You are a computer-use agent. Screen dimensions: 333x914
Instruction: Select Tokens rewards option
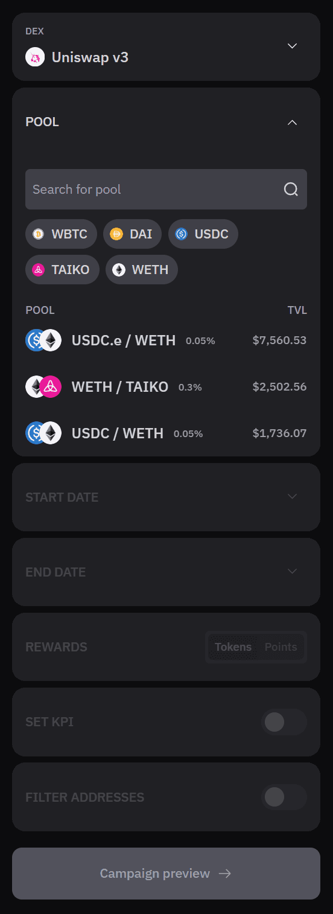233,647
